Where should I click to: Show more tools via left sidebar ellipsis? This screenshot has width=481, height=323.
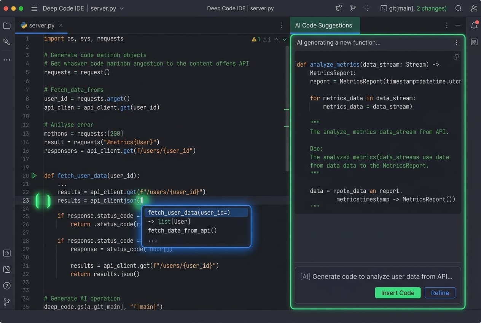pyautogui.click(x=7, y=60)
